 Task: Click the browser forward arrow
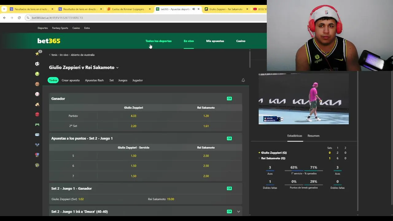point(12,18)
